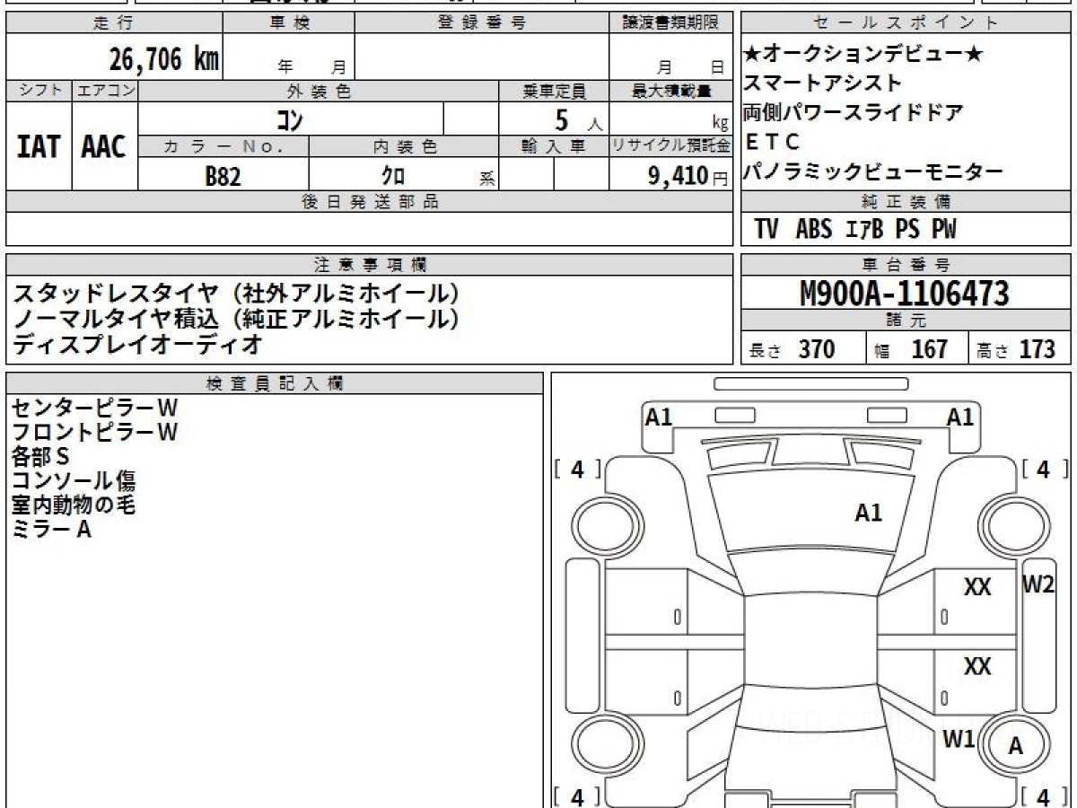
Task: Click the 各部S inspector note
Action: (x=40, y=456)
